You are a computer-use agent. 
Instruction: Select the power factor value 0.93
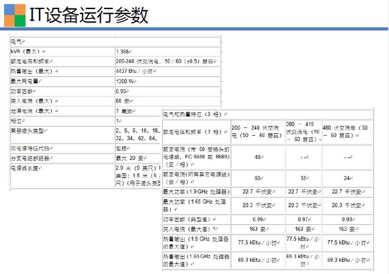(x=347, y=218)
